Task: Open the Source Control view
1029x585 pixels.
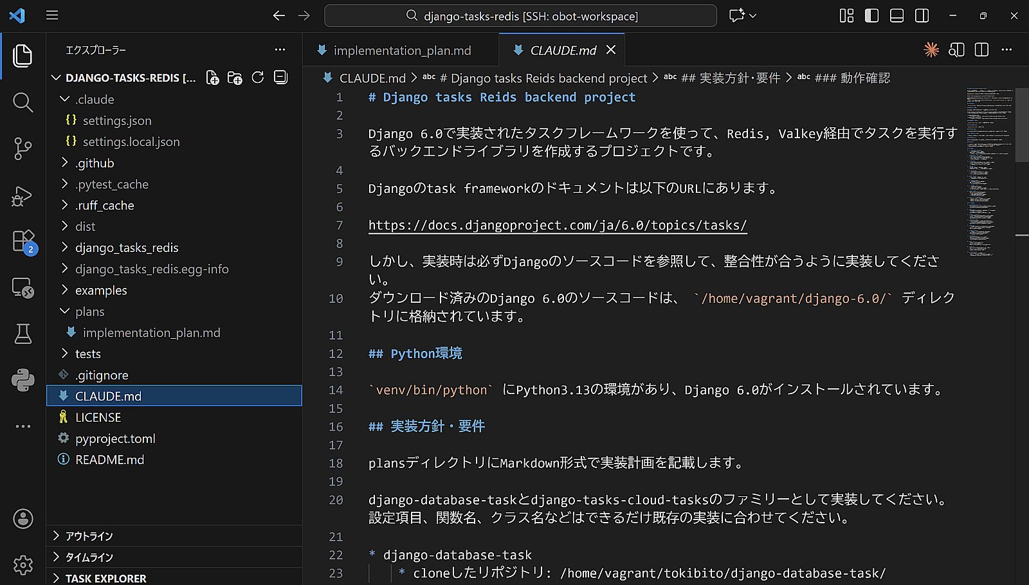Action: click(x=23, y=149)
